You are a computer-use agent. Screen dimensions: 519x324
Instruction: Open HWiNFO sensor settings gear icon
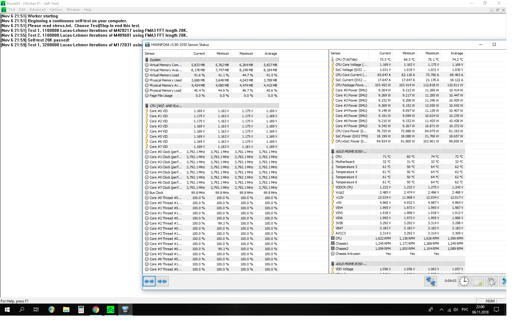click(x=491, y=281)
